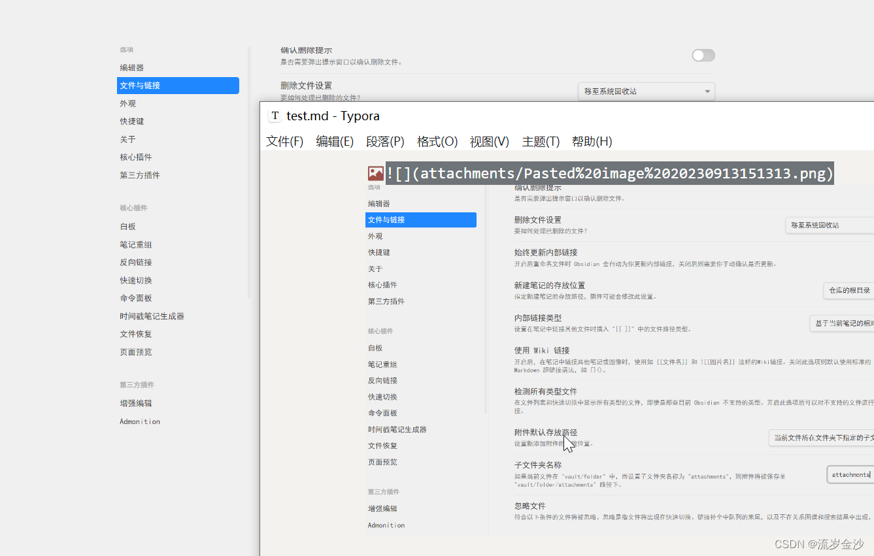
Task: Open the 视图(V) menu
Action: (489, 141)
